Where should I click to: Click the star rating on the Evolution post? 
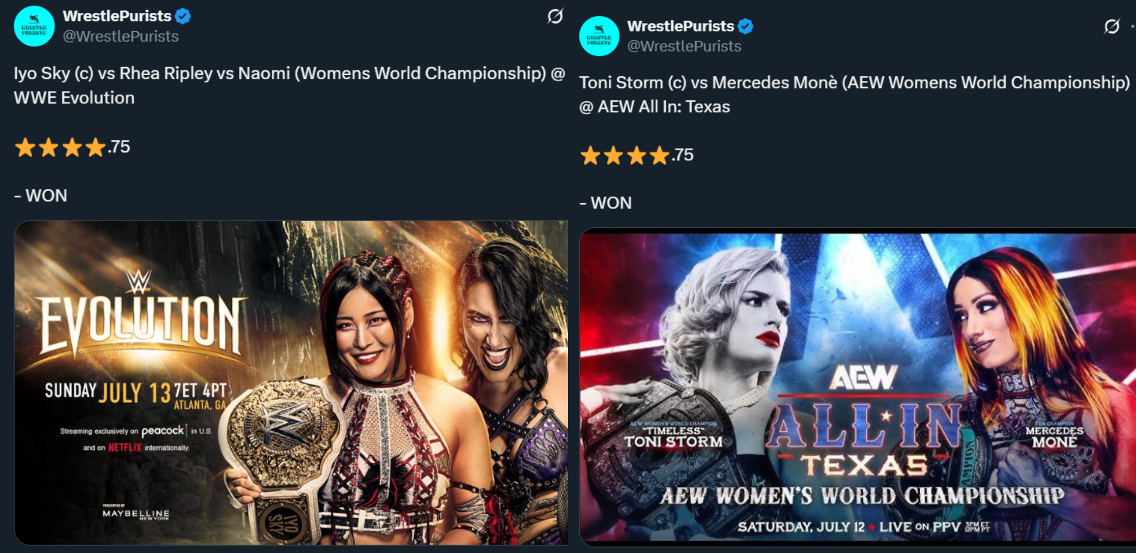(x=72, y=147)
